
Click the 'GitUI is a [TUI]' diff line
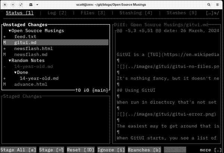tap(168, 54)
